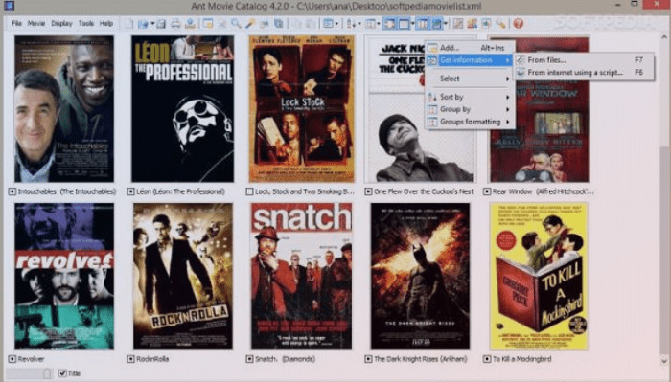Click the Add movie toolbar icon

tap(208, 24)
